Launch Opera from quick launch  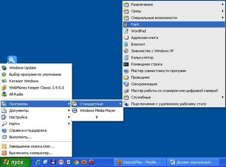[91, 162]
